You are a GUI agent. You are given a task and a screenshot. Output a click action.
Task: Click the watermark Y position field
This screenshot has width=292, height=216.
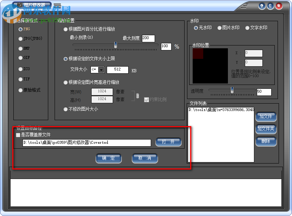tap(254, 63)
